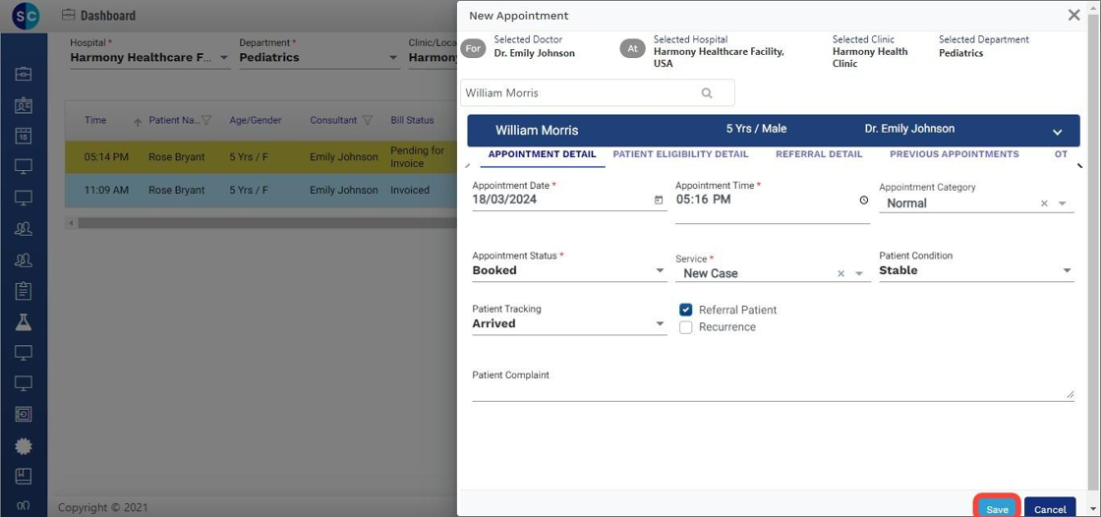Click the Dashboard briefcase icon in the header
This screenshot has width=1101, height=517.
point(68,15)
